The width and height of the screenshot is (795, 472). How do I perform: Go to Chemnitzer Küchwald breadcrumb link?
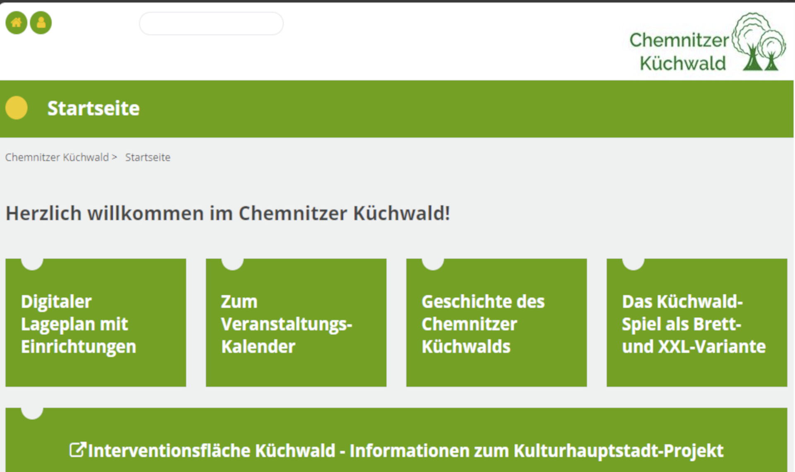(57, 157)
